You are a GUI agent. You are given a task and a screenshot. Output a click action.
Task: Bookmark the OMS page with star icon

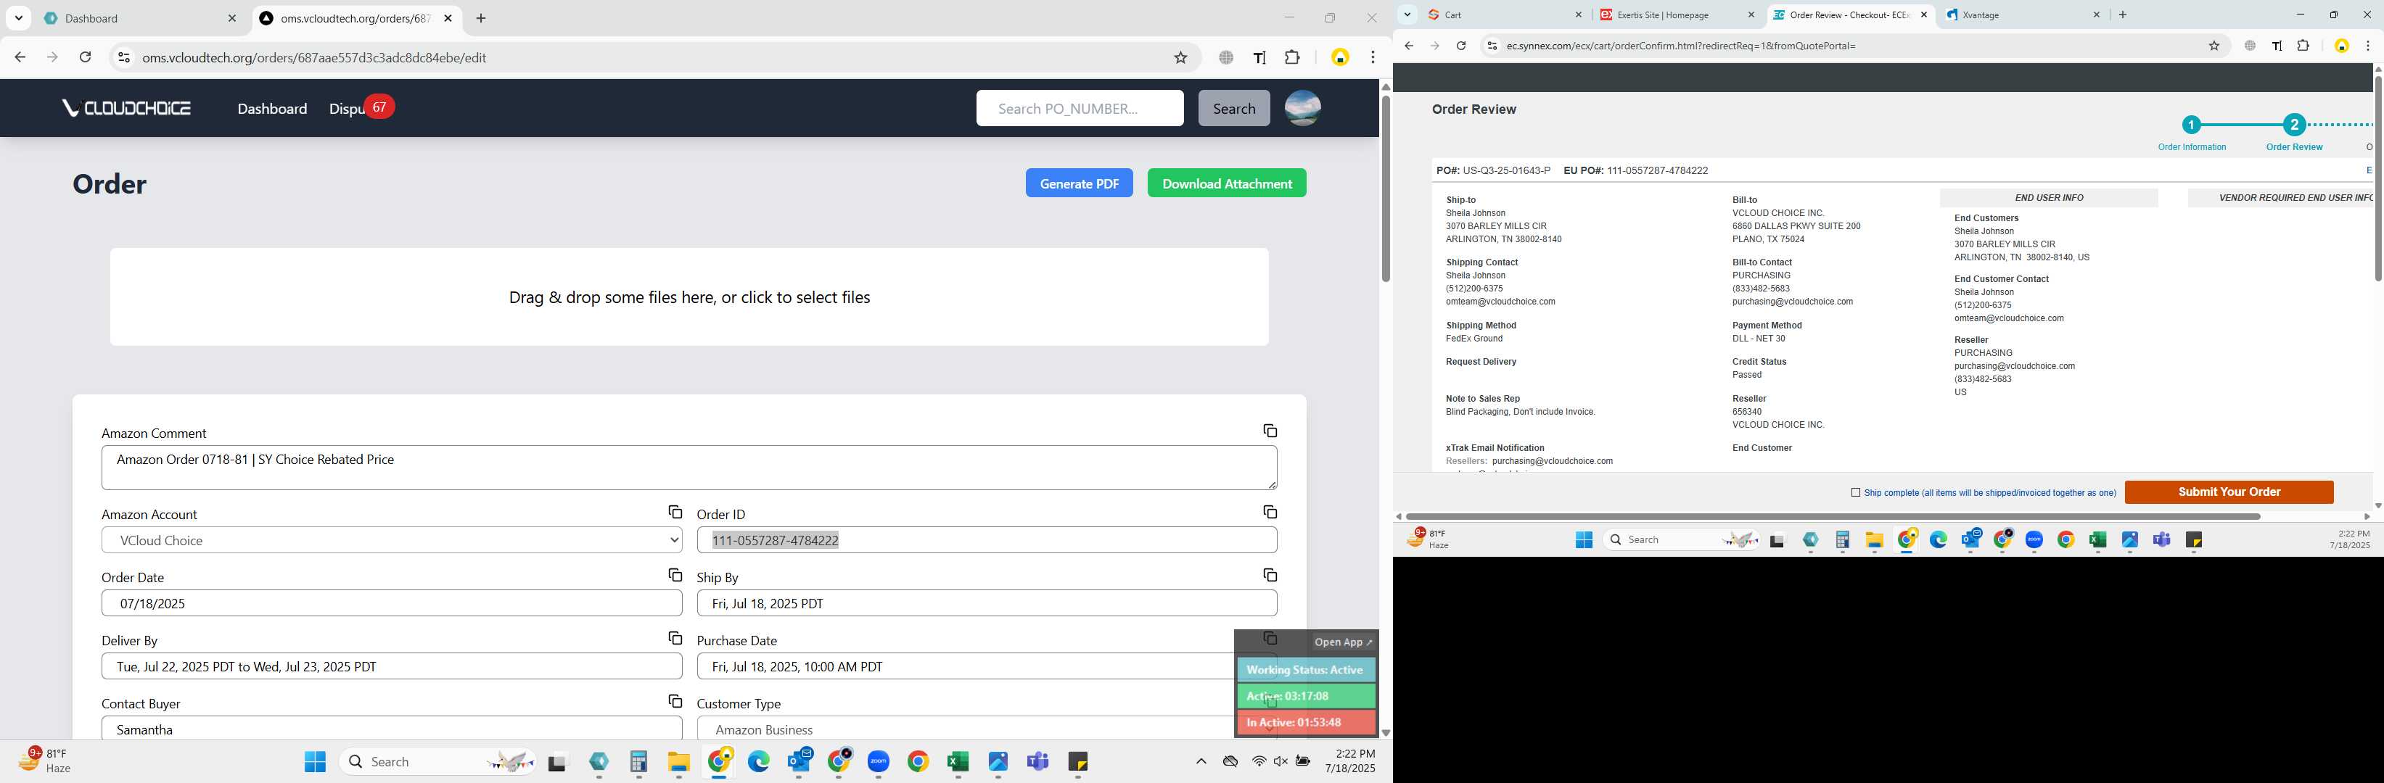point(1180,57)
